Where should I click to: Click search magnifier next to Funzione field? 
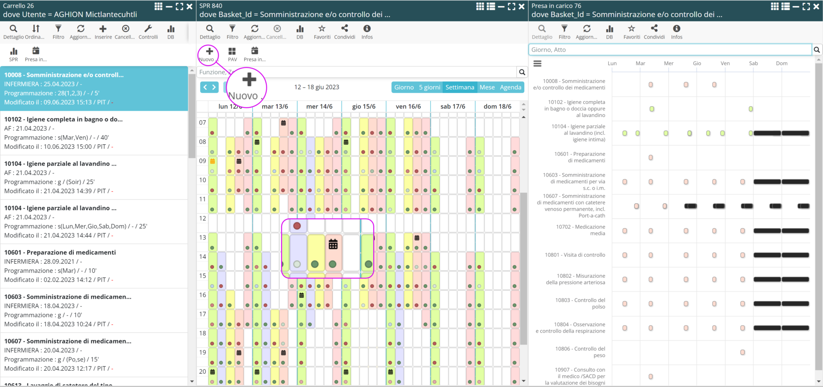(522, 72)
